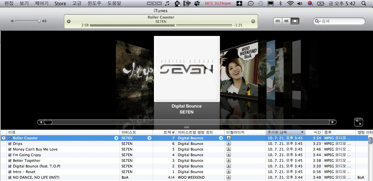Click the arrow link next to Roller Coaster name
373x181 pixels.
pos(116,138)
